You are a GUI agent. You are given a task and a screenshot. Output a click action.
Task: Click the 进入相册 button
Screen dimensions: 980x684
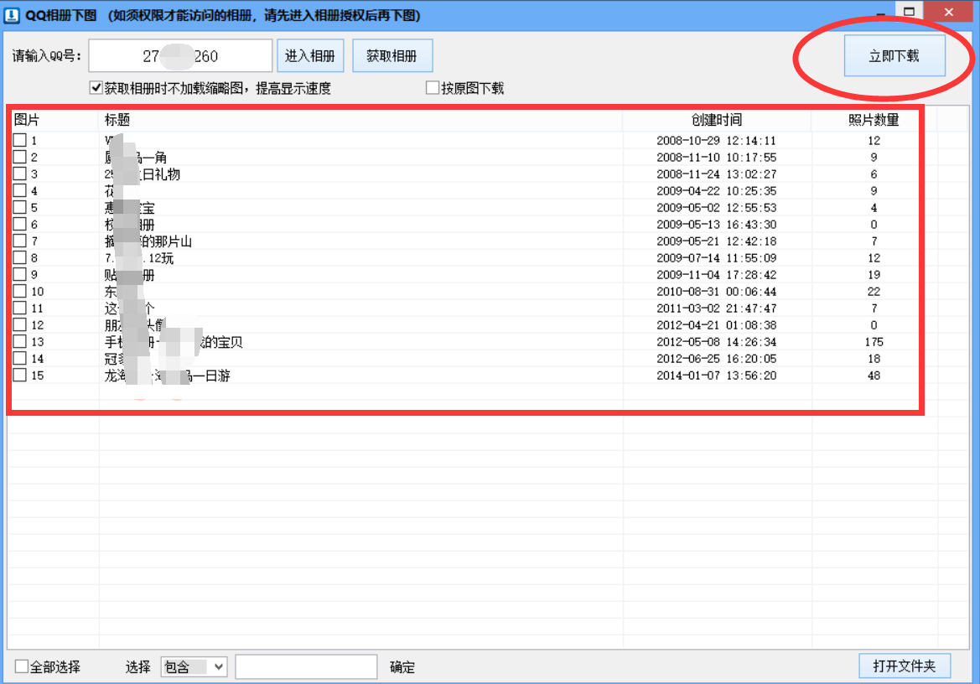(310, 56)
